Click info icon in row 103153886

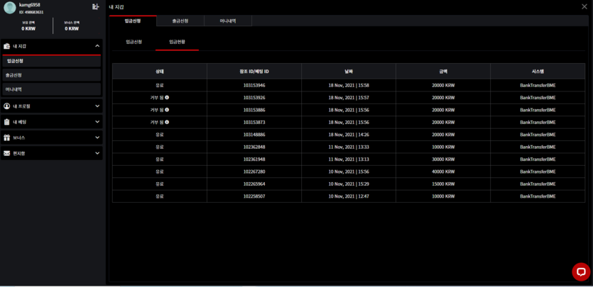167,110
